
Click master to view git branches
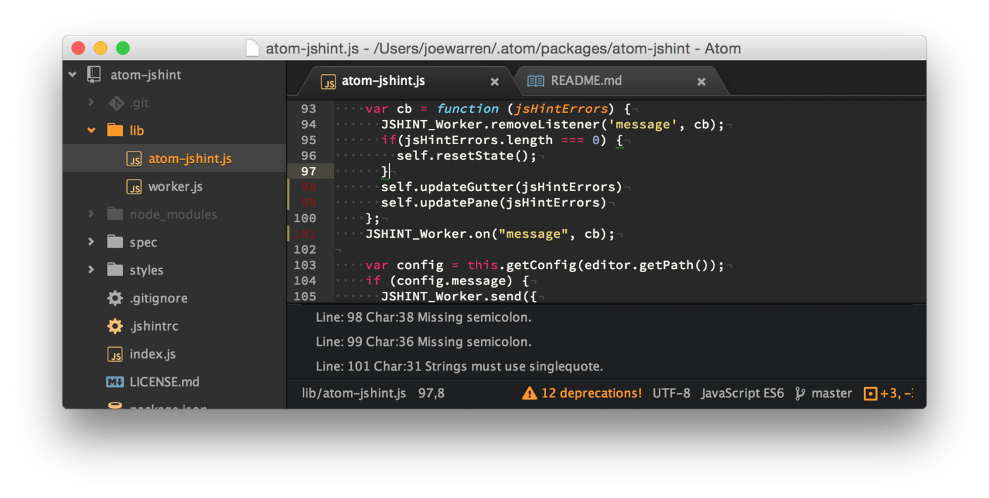pos(832,393)
